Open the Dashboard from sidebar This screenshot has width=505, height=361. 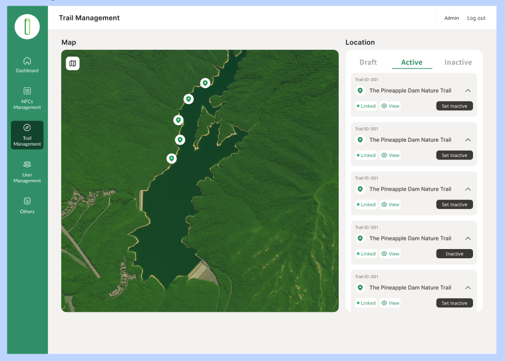pyautogui.click(x=27, y=65)
